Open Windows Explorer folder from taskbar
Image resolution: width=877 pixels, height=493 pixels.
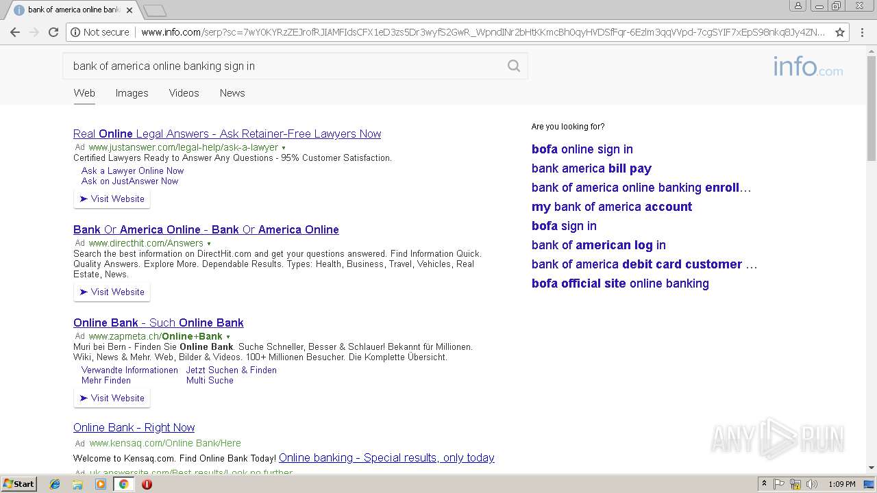pyautogui.click(x=77, y=484)
